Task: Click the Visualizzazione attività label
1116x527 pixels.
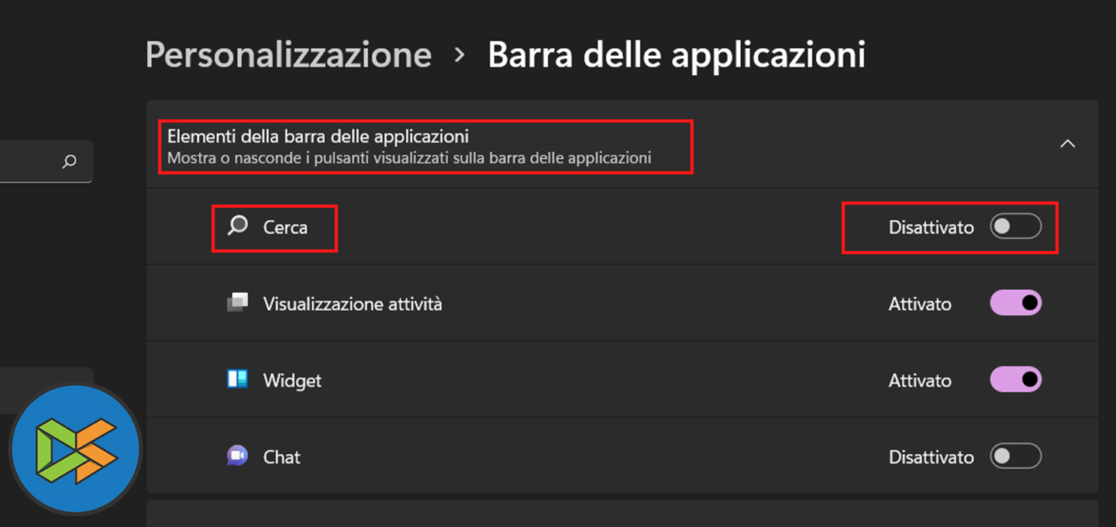Action: pyautogui.click(x=353, y=304)
